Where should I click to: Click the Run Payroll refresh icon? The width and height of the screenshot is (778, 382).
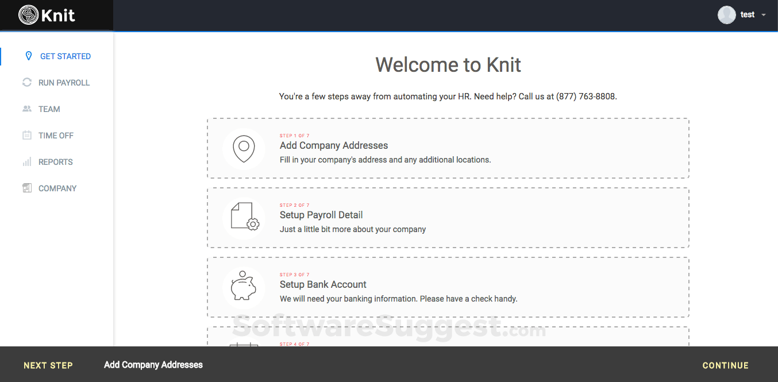click(x=27, y=82)
